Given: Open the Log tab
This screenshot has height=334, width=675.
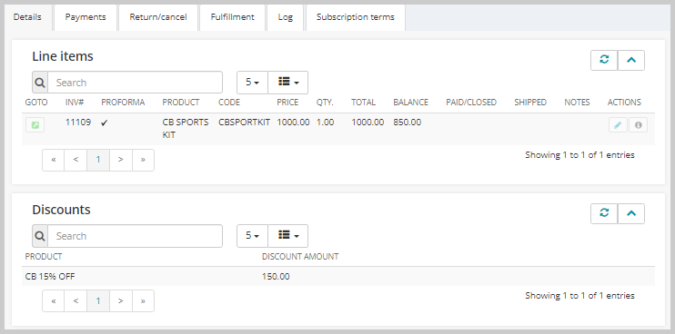Looking at the screenshot, I should [x=285, y=17].
